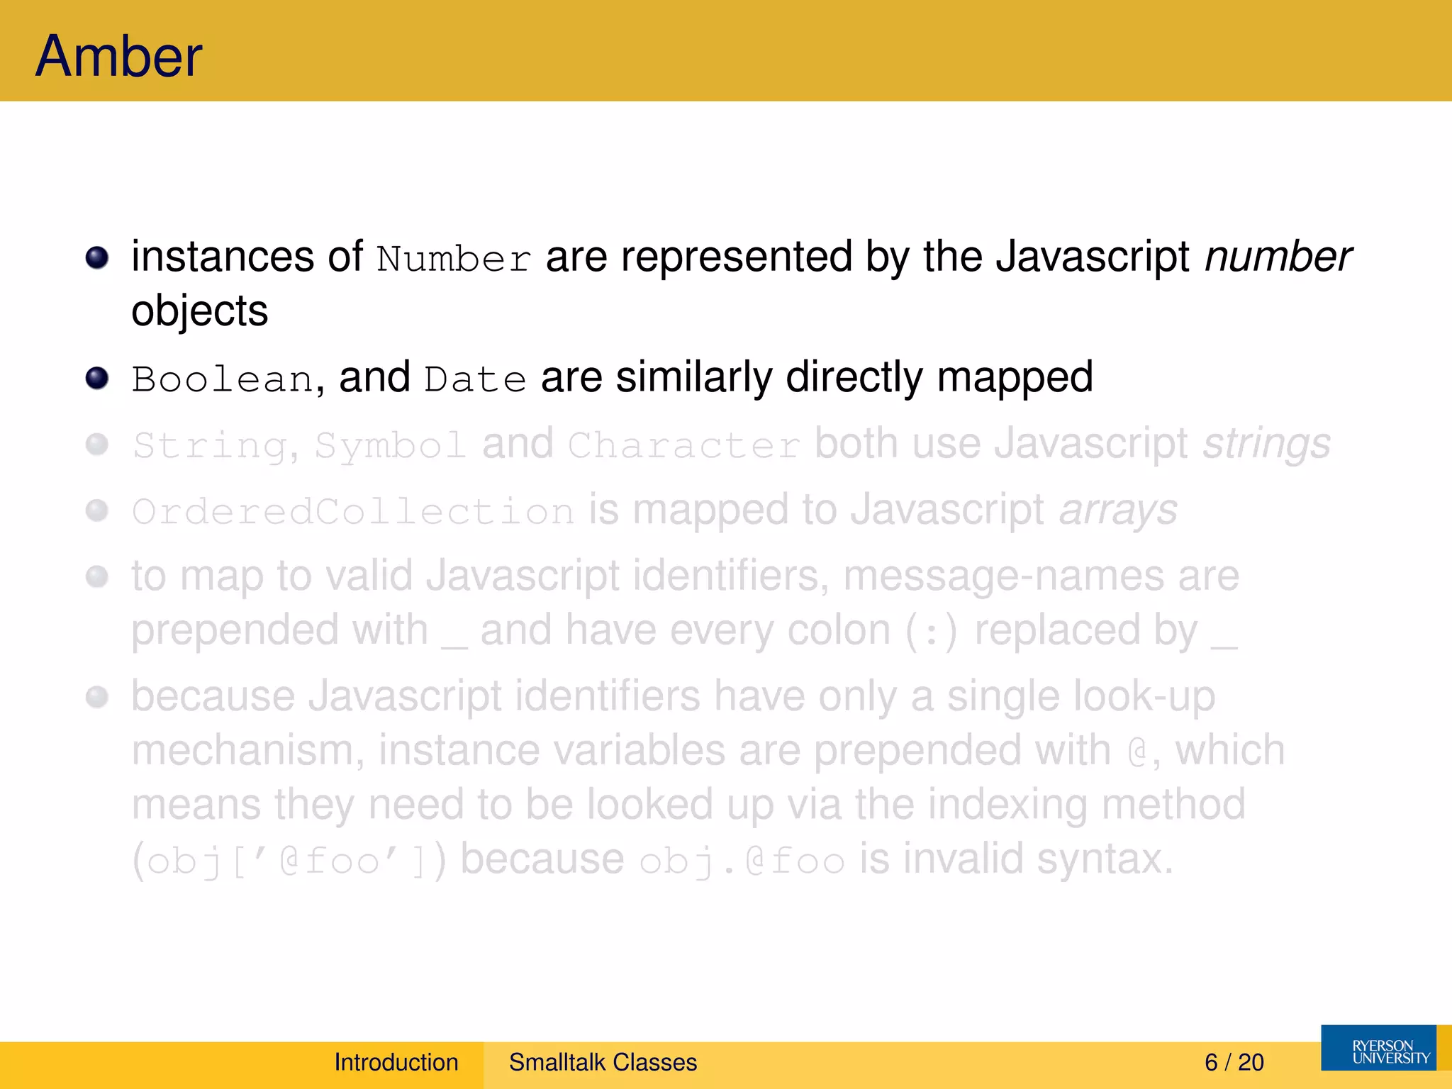Select the Boolean and Date bullet line

pos(612,378)
